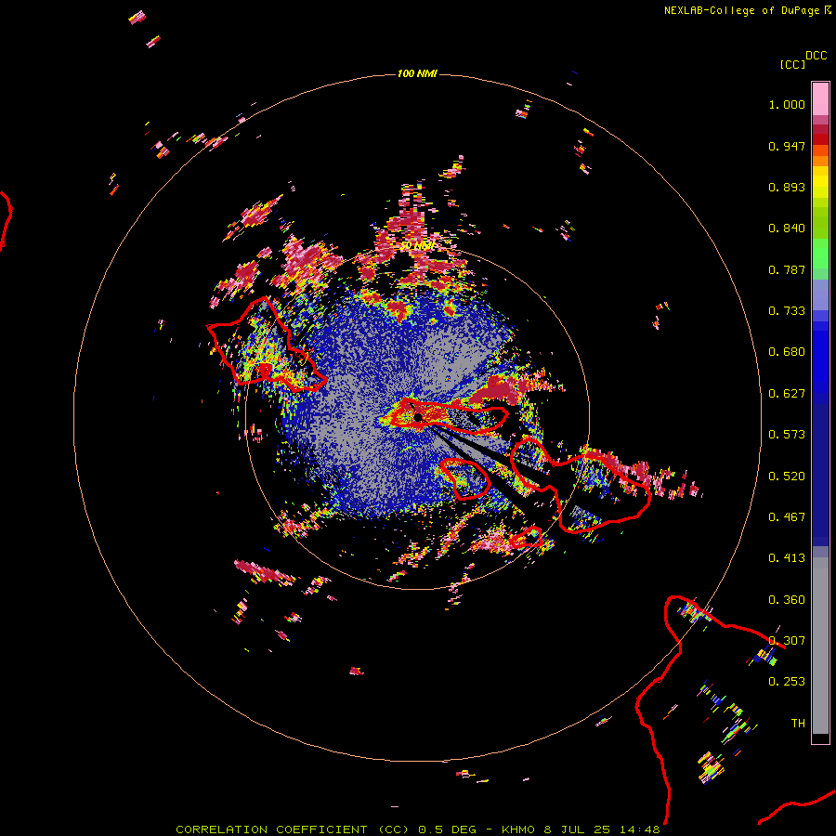Select the 0.360 legend value
Screen dimensions: 836x836
787,600
